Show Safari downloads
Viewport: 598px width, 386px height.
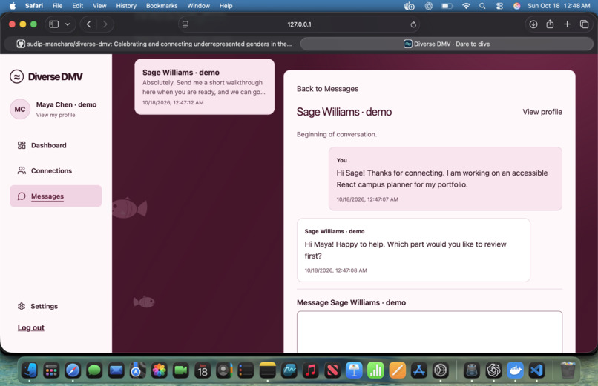(x=533, y=24)
